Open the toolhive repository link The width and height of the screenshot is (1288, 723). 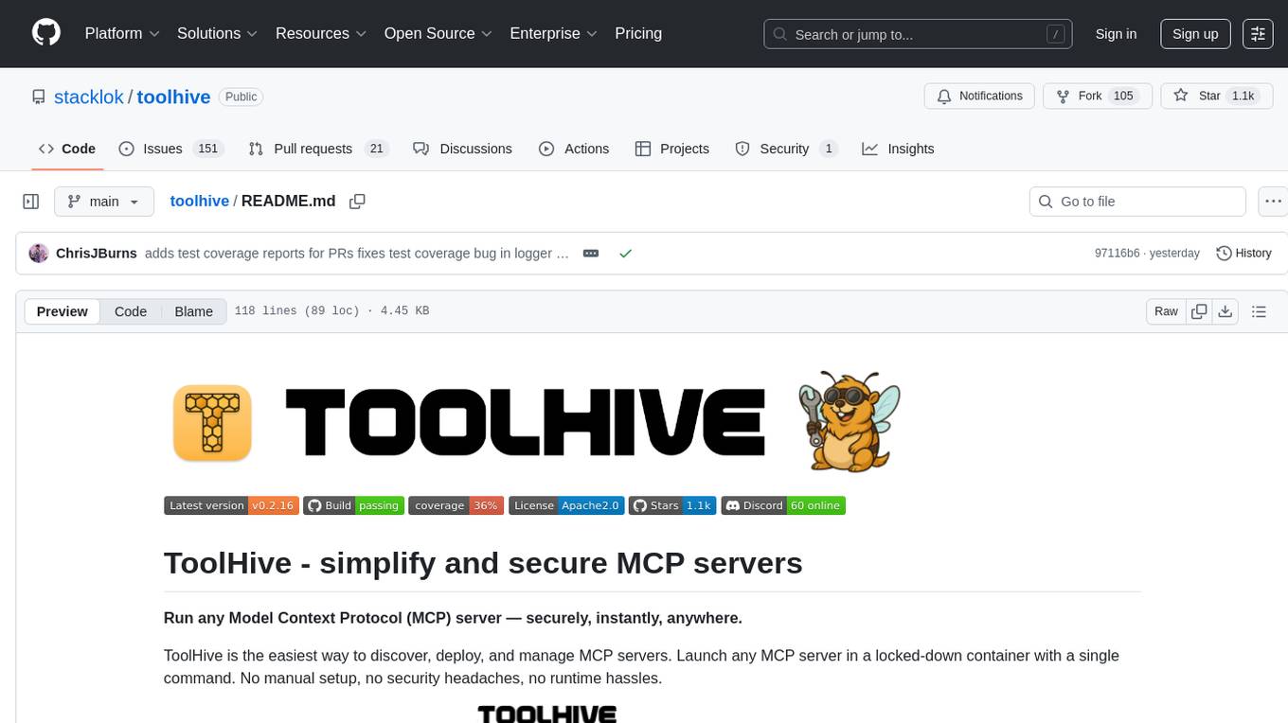(x=173, y=97)
